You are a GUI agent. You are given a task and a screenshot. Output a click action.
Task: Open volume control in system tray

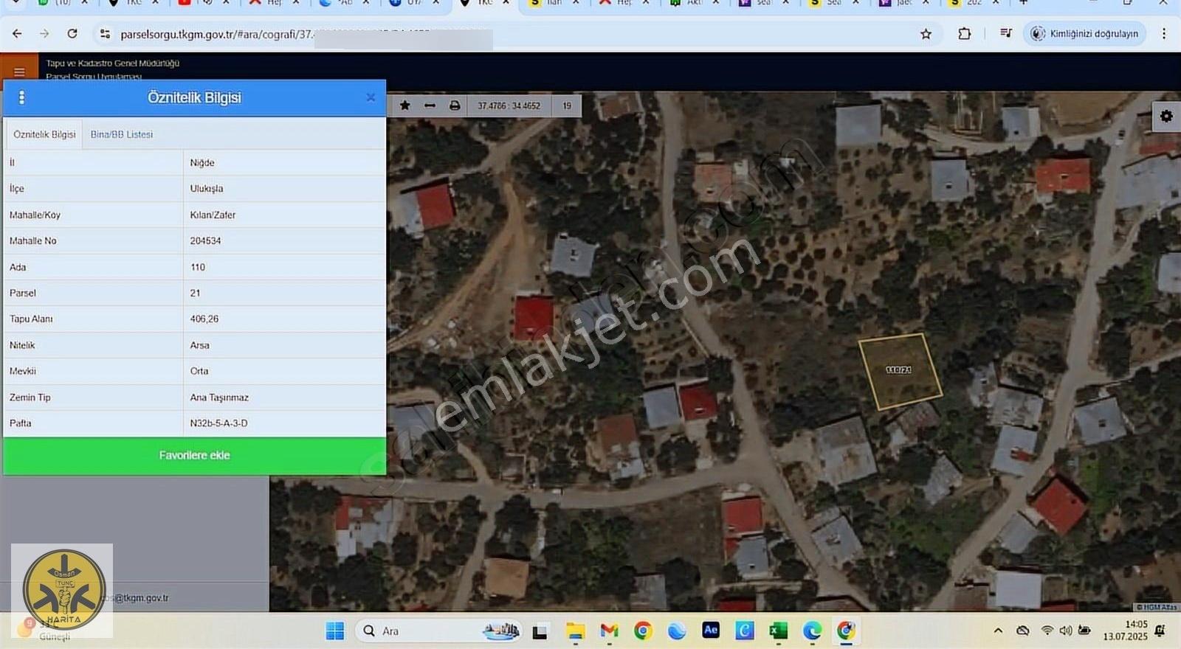(1065, 631)
